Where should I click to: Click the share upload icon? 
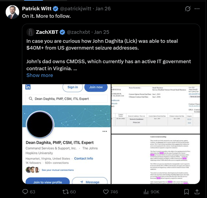(x=197, y=191)
